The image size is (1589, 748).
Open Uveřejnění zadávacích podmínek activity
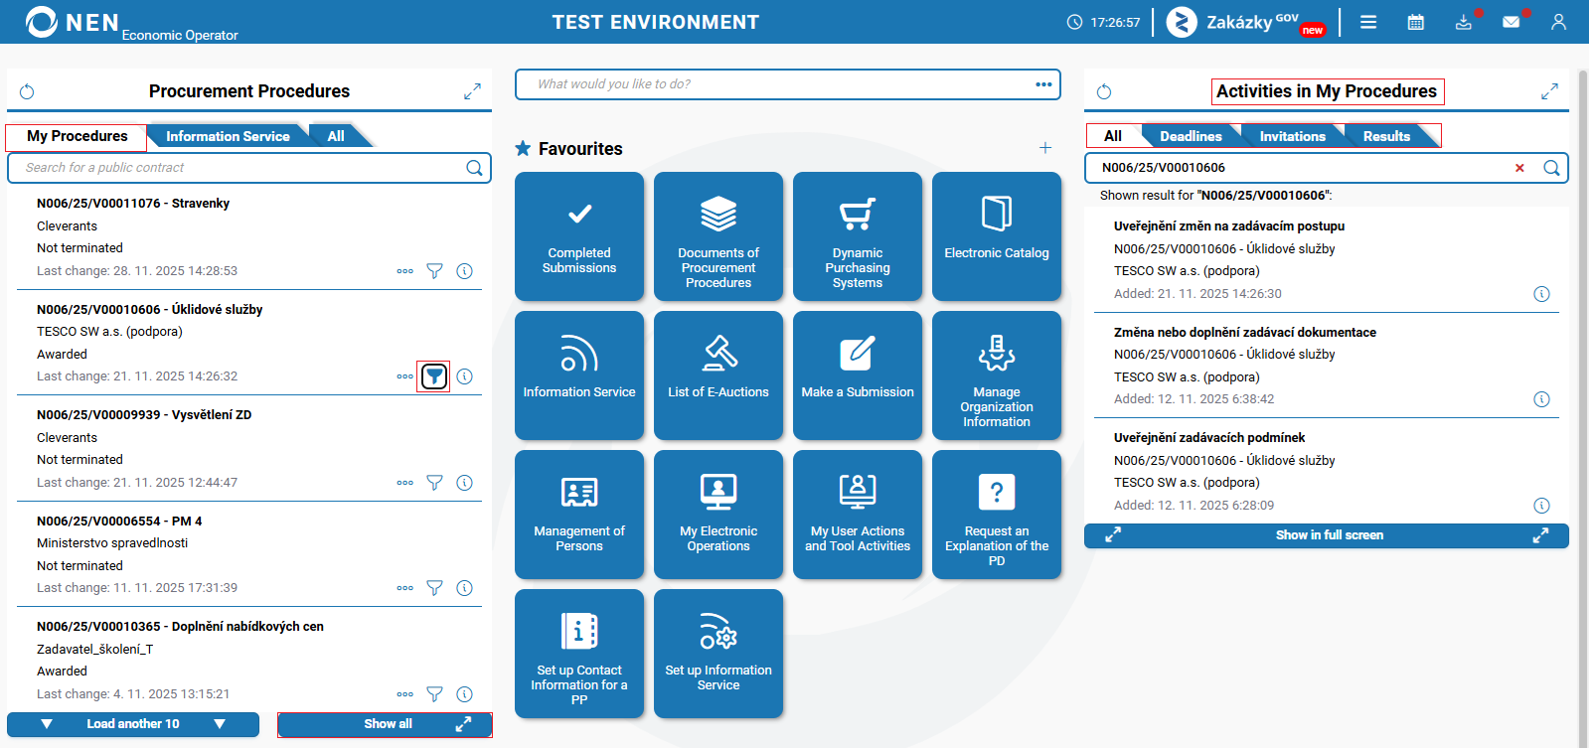click(x=1209, y=438)
